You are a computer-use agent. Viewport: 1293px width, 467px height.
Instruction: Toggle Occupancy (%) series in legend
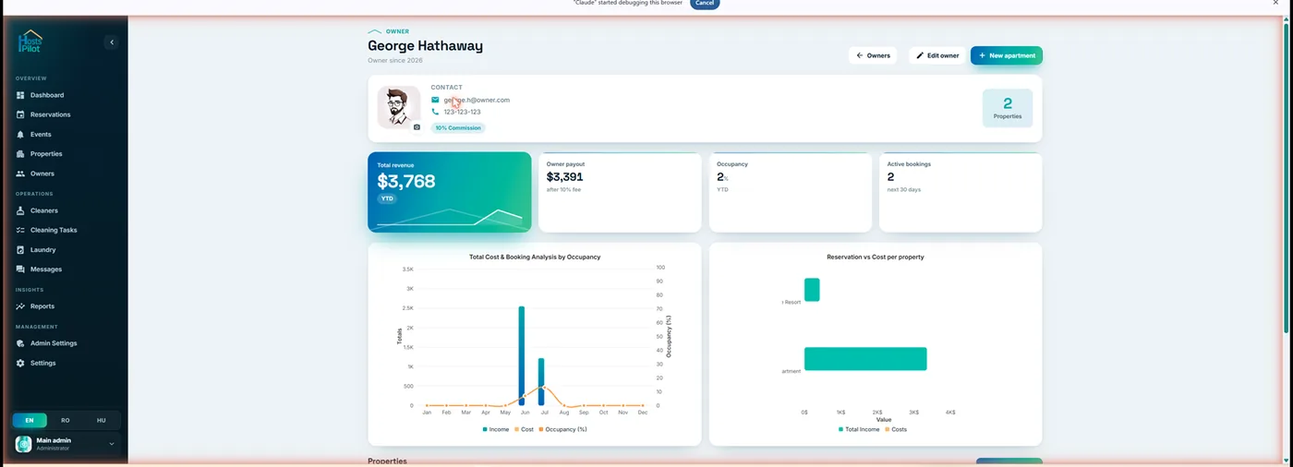tap(564, 429)
